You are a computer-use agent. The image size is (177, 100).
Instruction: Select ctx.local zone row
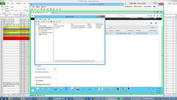point(58,28)
